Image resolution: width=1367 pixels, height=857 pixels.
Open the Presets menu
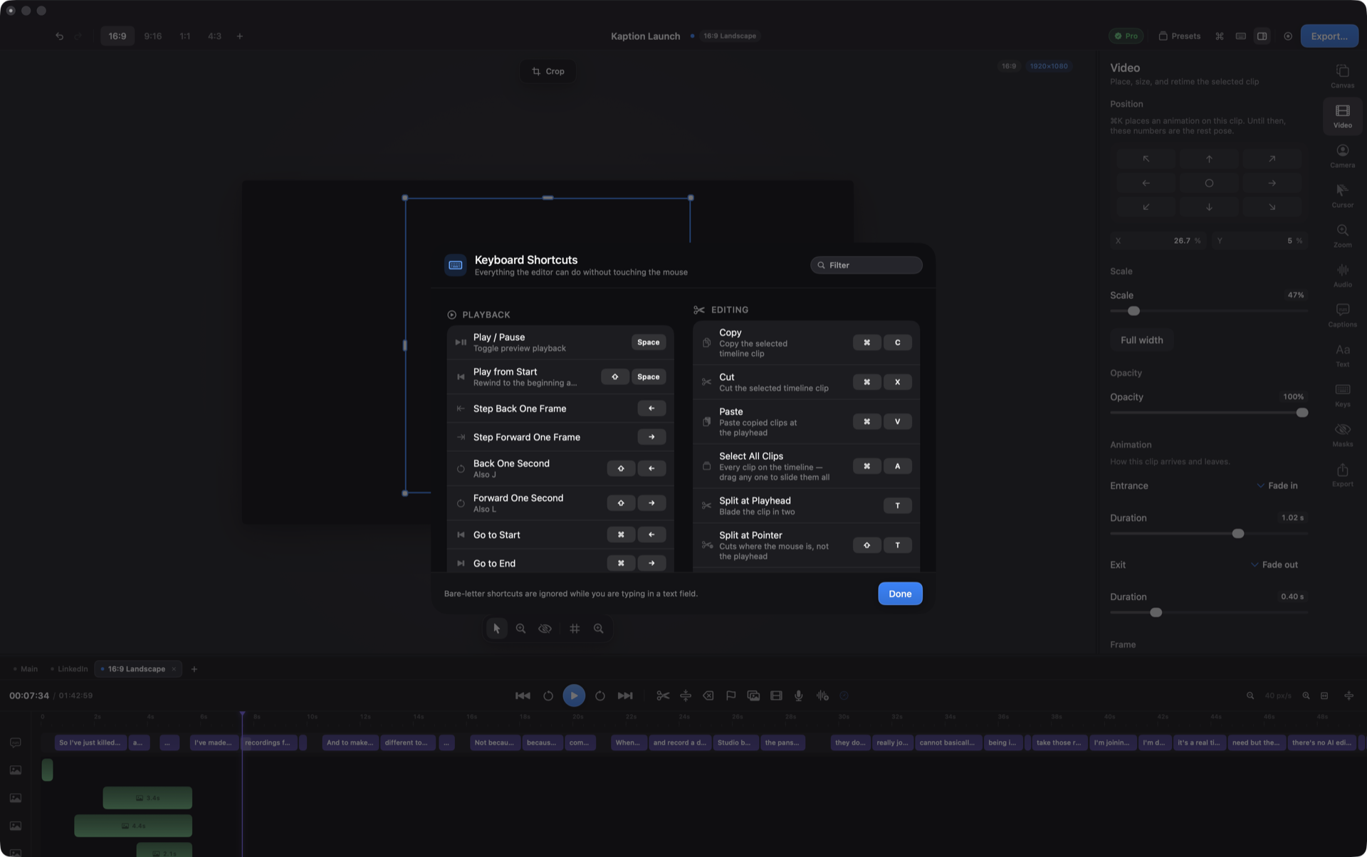point(1179,36)
